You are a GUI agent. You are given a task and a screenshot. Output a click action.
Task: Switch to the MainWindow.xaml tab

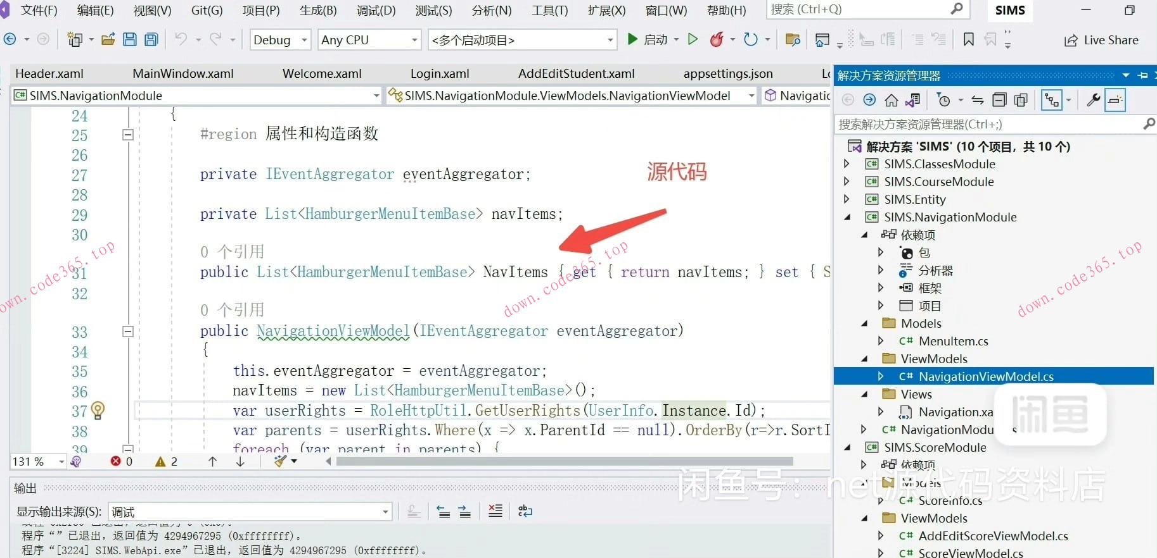coord(183,73)
